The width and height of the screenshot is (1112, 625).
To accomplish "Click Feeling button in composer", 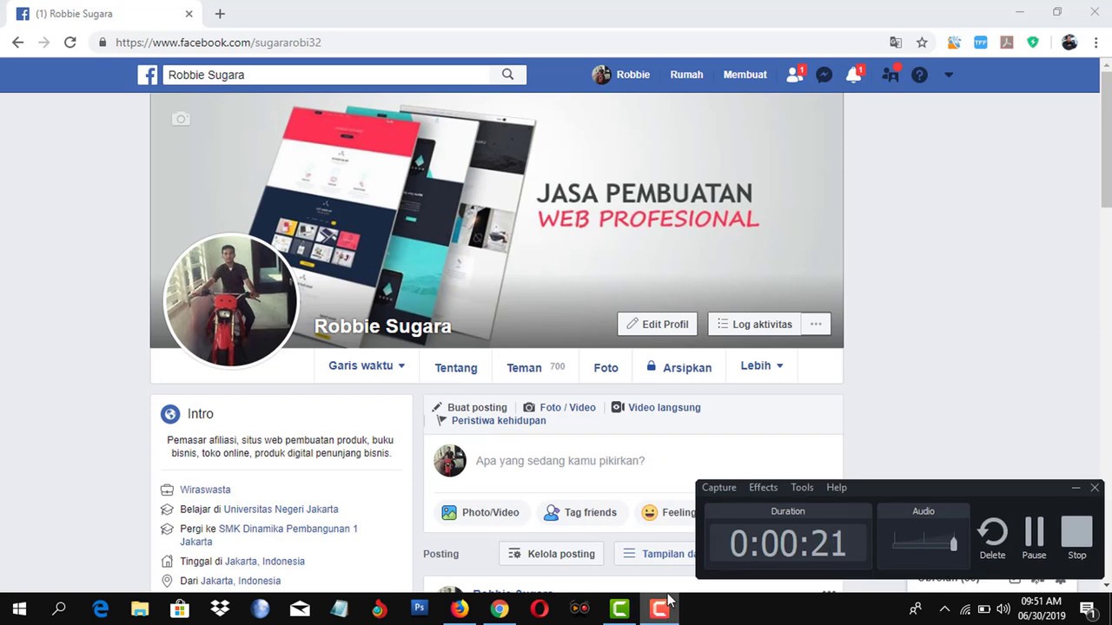I will click(x=668, y=512).
